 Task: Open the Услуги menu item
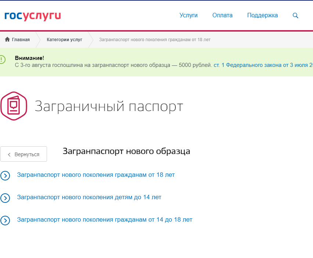[188, 15]
